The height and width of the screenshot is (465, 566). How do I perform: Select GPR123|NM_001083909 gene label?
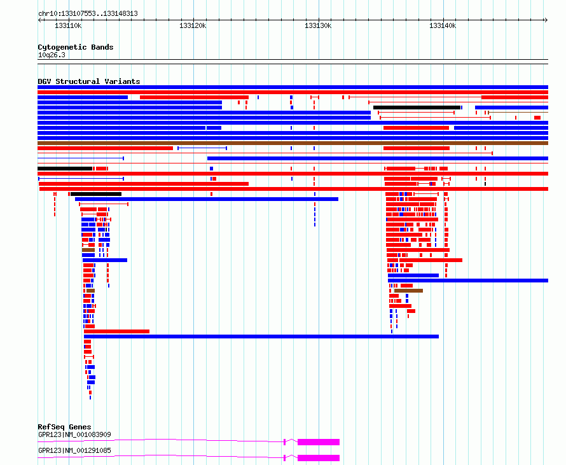click(74, 434)
